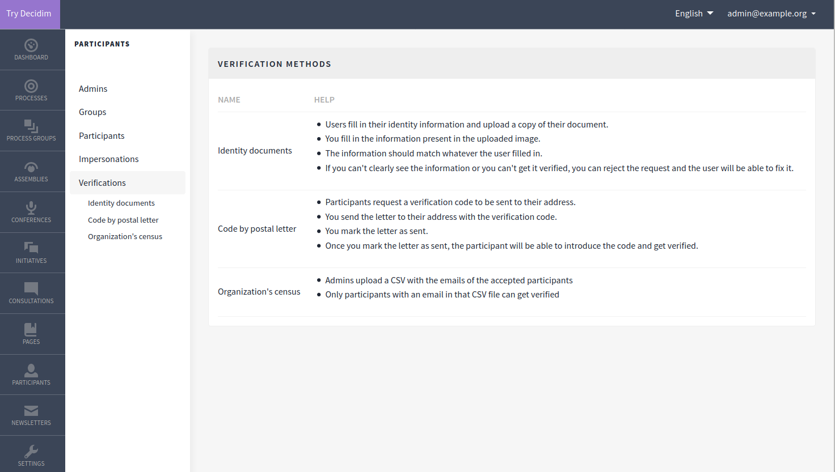Image resolution: width=835 pixels, height=472 pixels.
Task: Open the Dashboard gauge icon
Action: pyautogui.click(x=31, y=45)
